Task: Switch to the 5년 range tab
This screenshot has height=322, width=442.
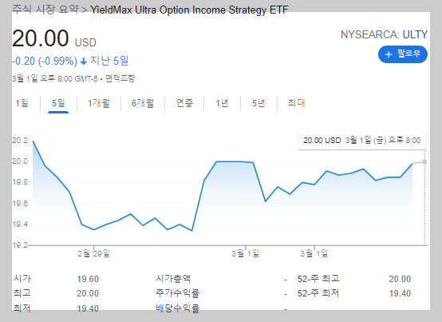Action: point(258,103)
